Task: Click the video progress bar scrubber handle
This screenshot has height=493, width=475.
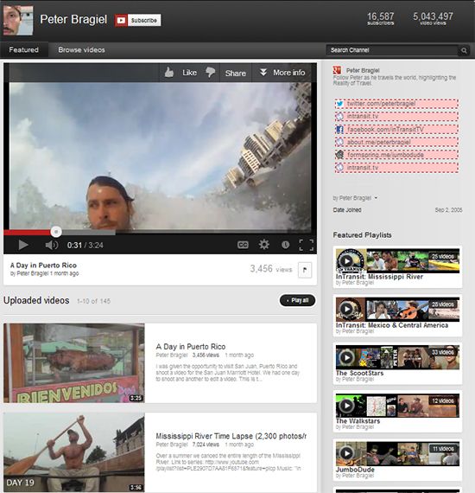Action: (56, 232)
